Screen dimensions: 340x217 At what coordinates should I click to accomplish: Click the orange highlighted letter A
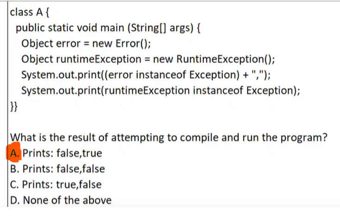tap(14, 152)
